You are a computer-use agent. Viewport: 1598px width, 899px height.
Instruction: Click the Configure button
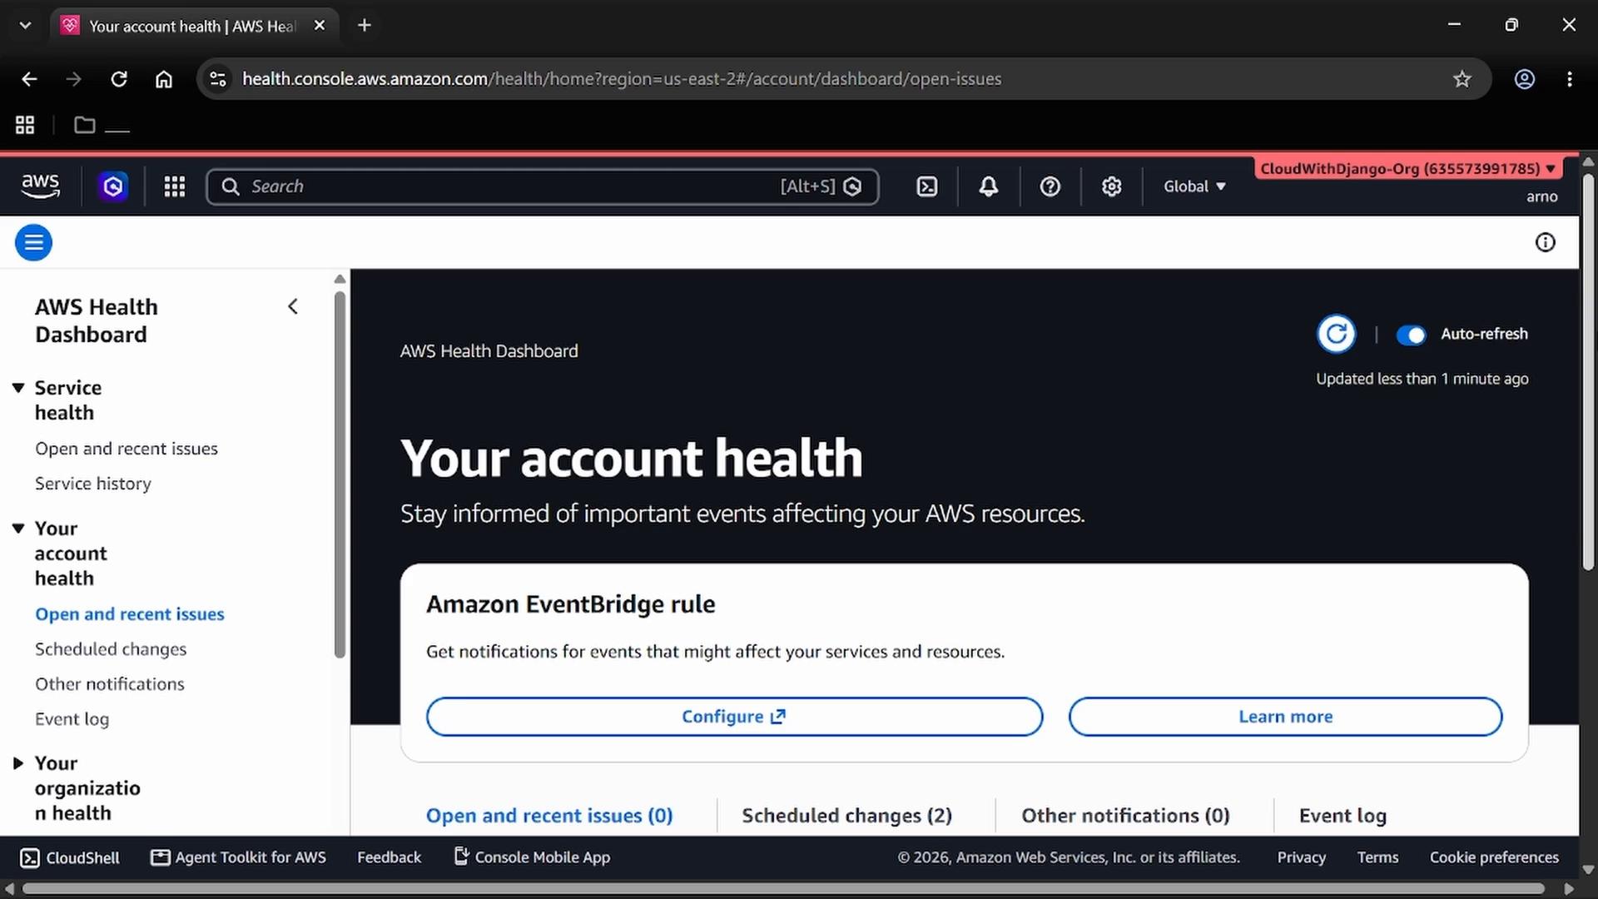point(734,717)
